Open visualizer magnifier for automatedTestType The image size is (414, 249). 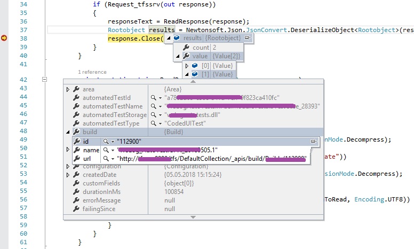(154, 123)
